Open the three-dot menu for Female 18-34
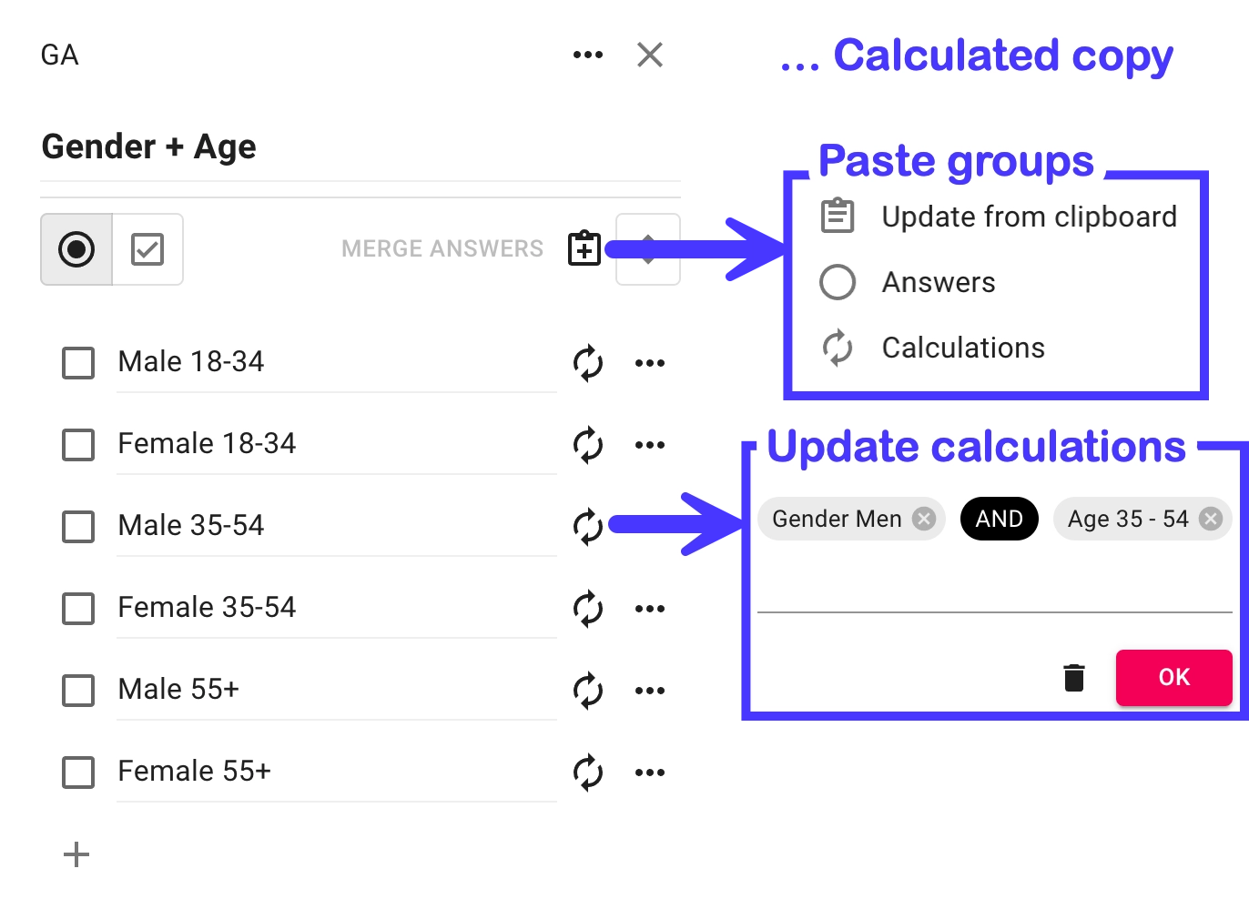The width and height of the screenshot is (1249, 899). pyautogui.click(x=650, y=445)
